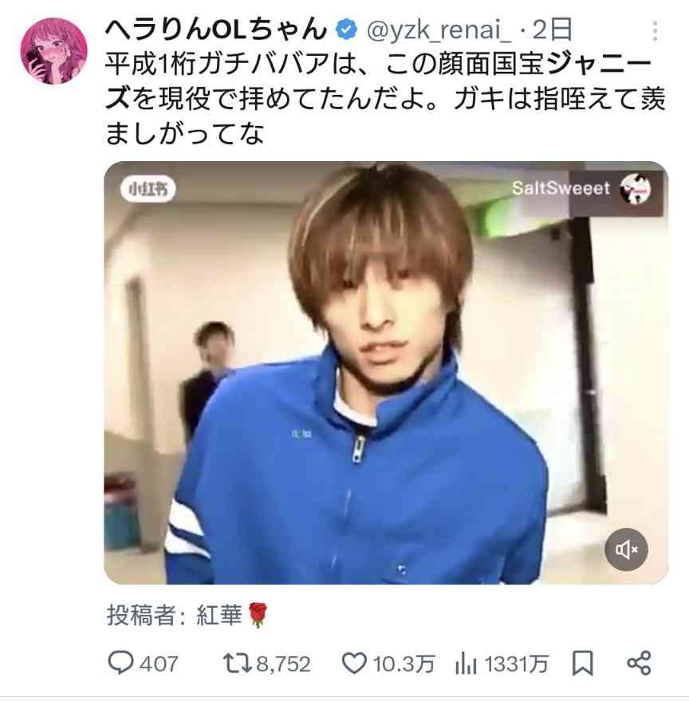Share the post via share icon

639,663
